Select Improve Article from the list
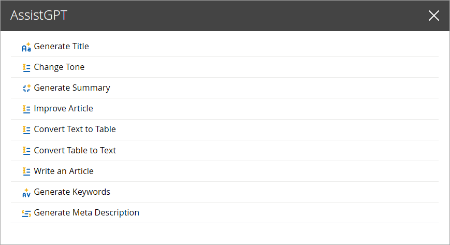Screen dimensions: 450x245 tap(64, 109)
